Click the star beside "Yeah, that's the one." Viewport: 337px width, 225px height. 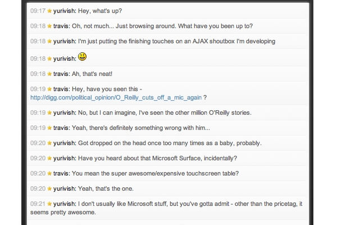(49, 188)
